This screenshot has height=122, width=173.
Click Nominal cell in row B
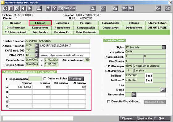click(x=20, y=92)
